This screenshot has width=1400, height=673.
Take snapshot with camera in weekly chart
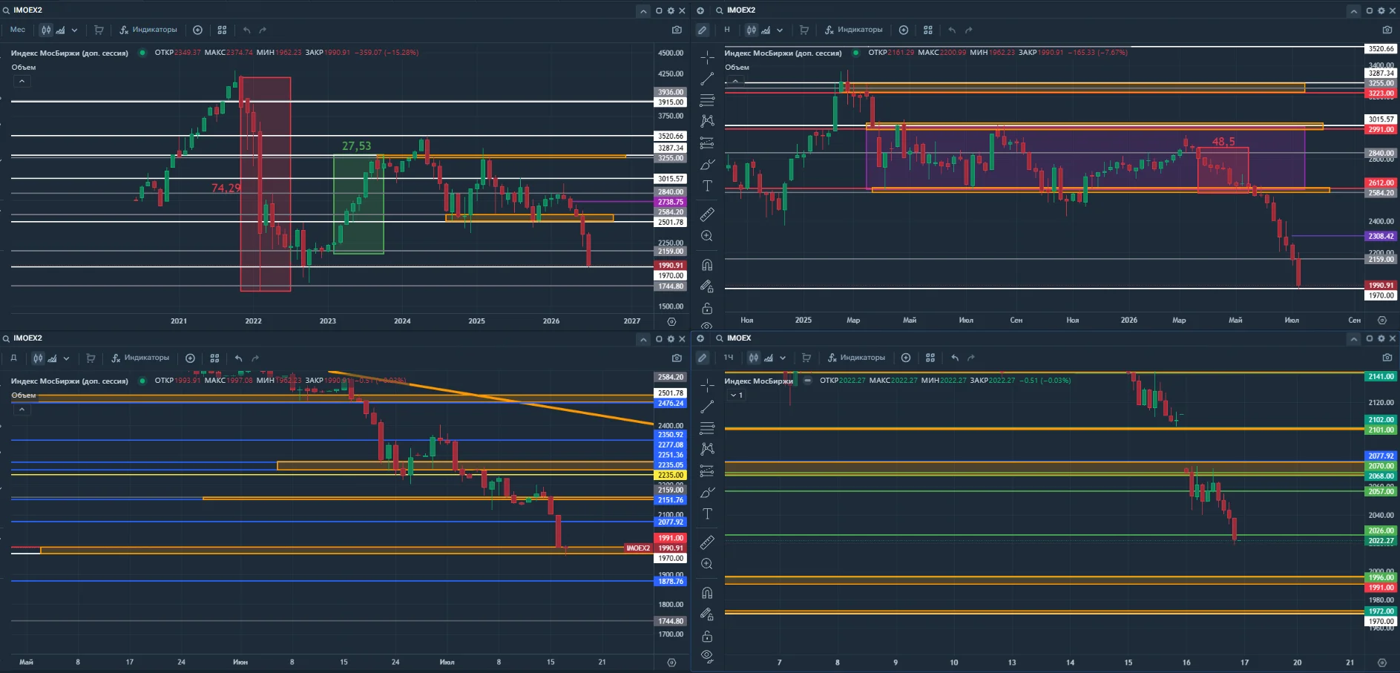1387,30
